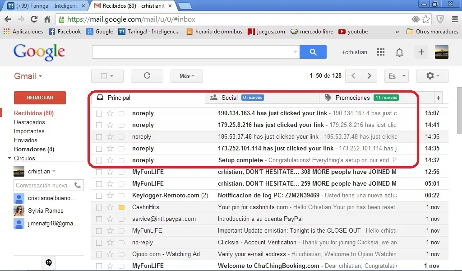Screen dimensions: 462x271
Task: Open the account profile picture thumbnail
Action: click(x=441, y=52)
